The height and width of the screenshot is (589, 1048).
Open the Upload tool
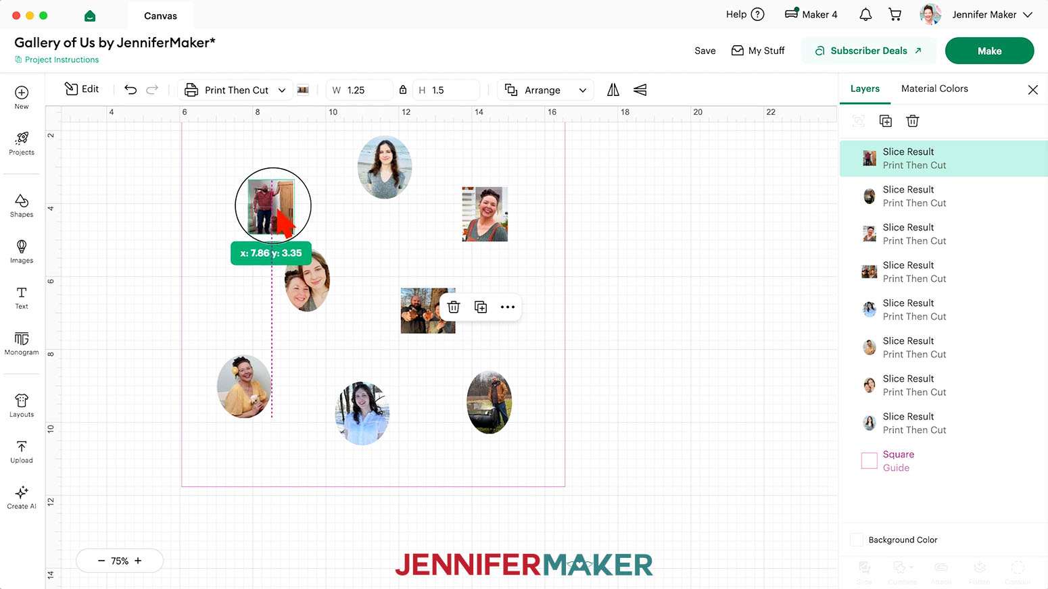point(22,452)
